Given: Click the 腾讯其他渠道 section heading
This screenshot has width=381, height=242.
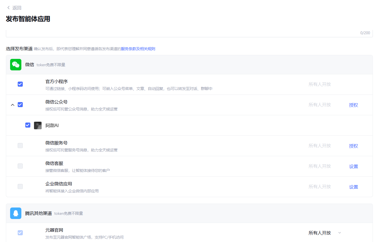Looking at the screenshot, I should [x=38, y=213].
